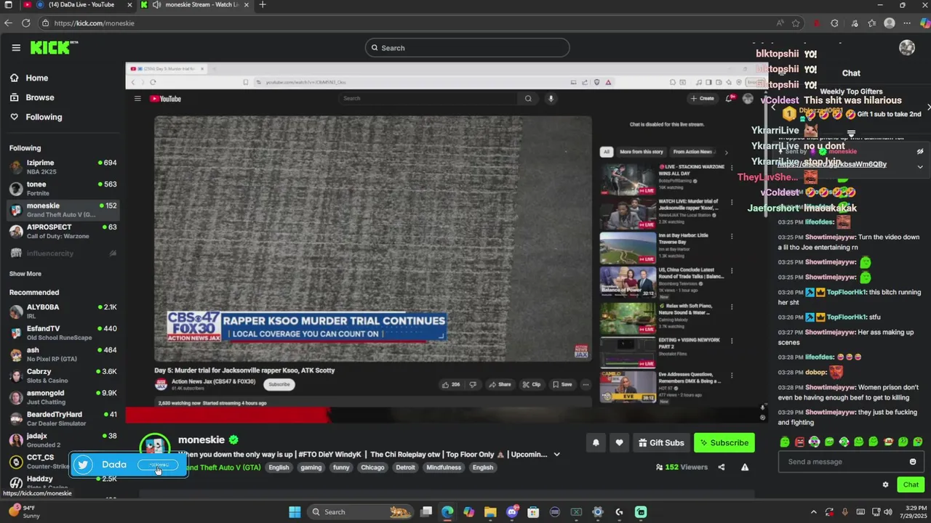Open the embedded video Subscribe button
Screen dimensions: 931x523
point(279,384)
